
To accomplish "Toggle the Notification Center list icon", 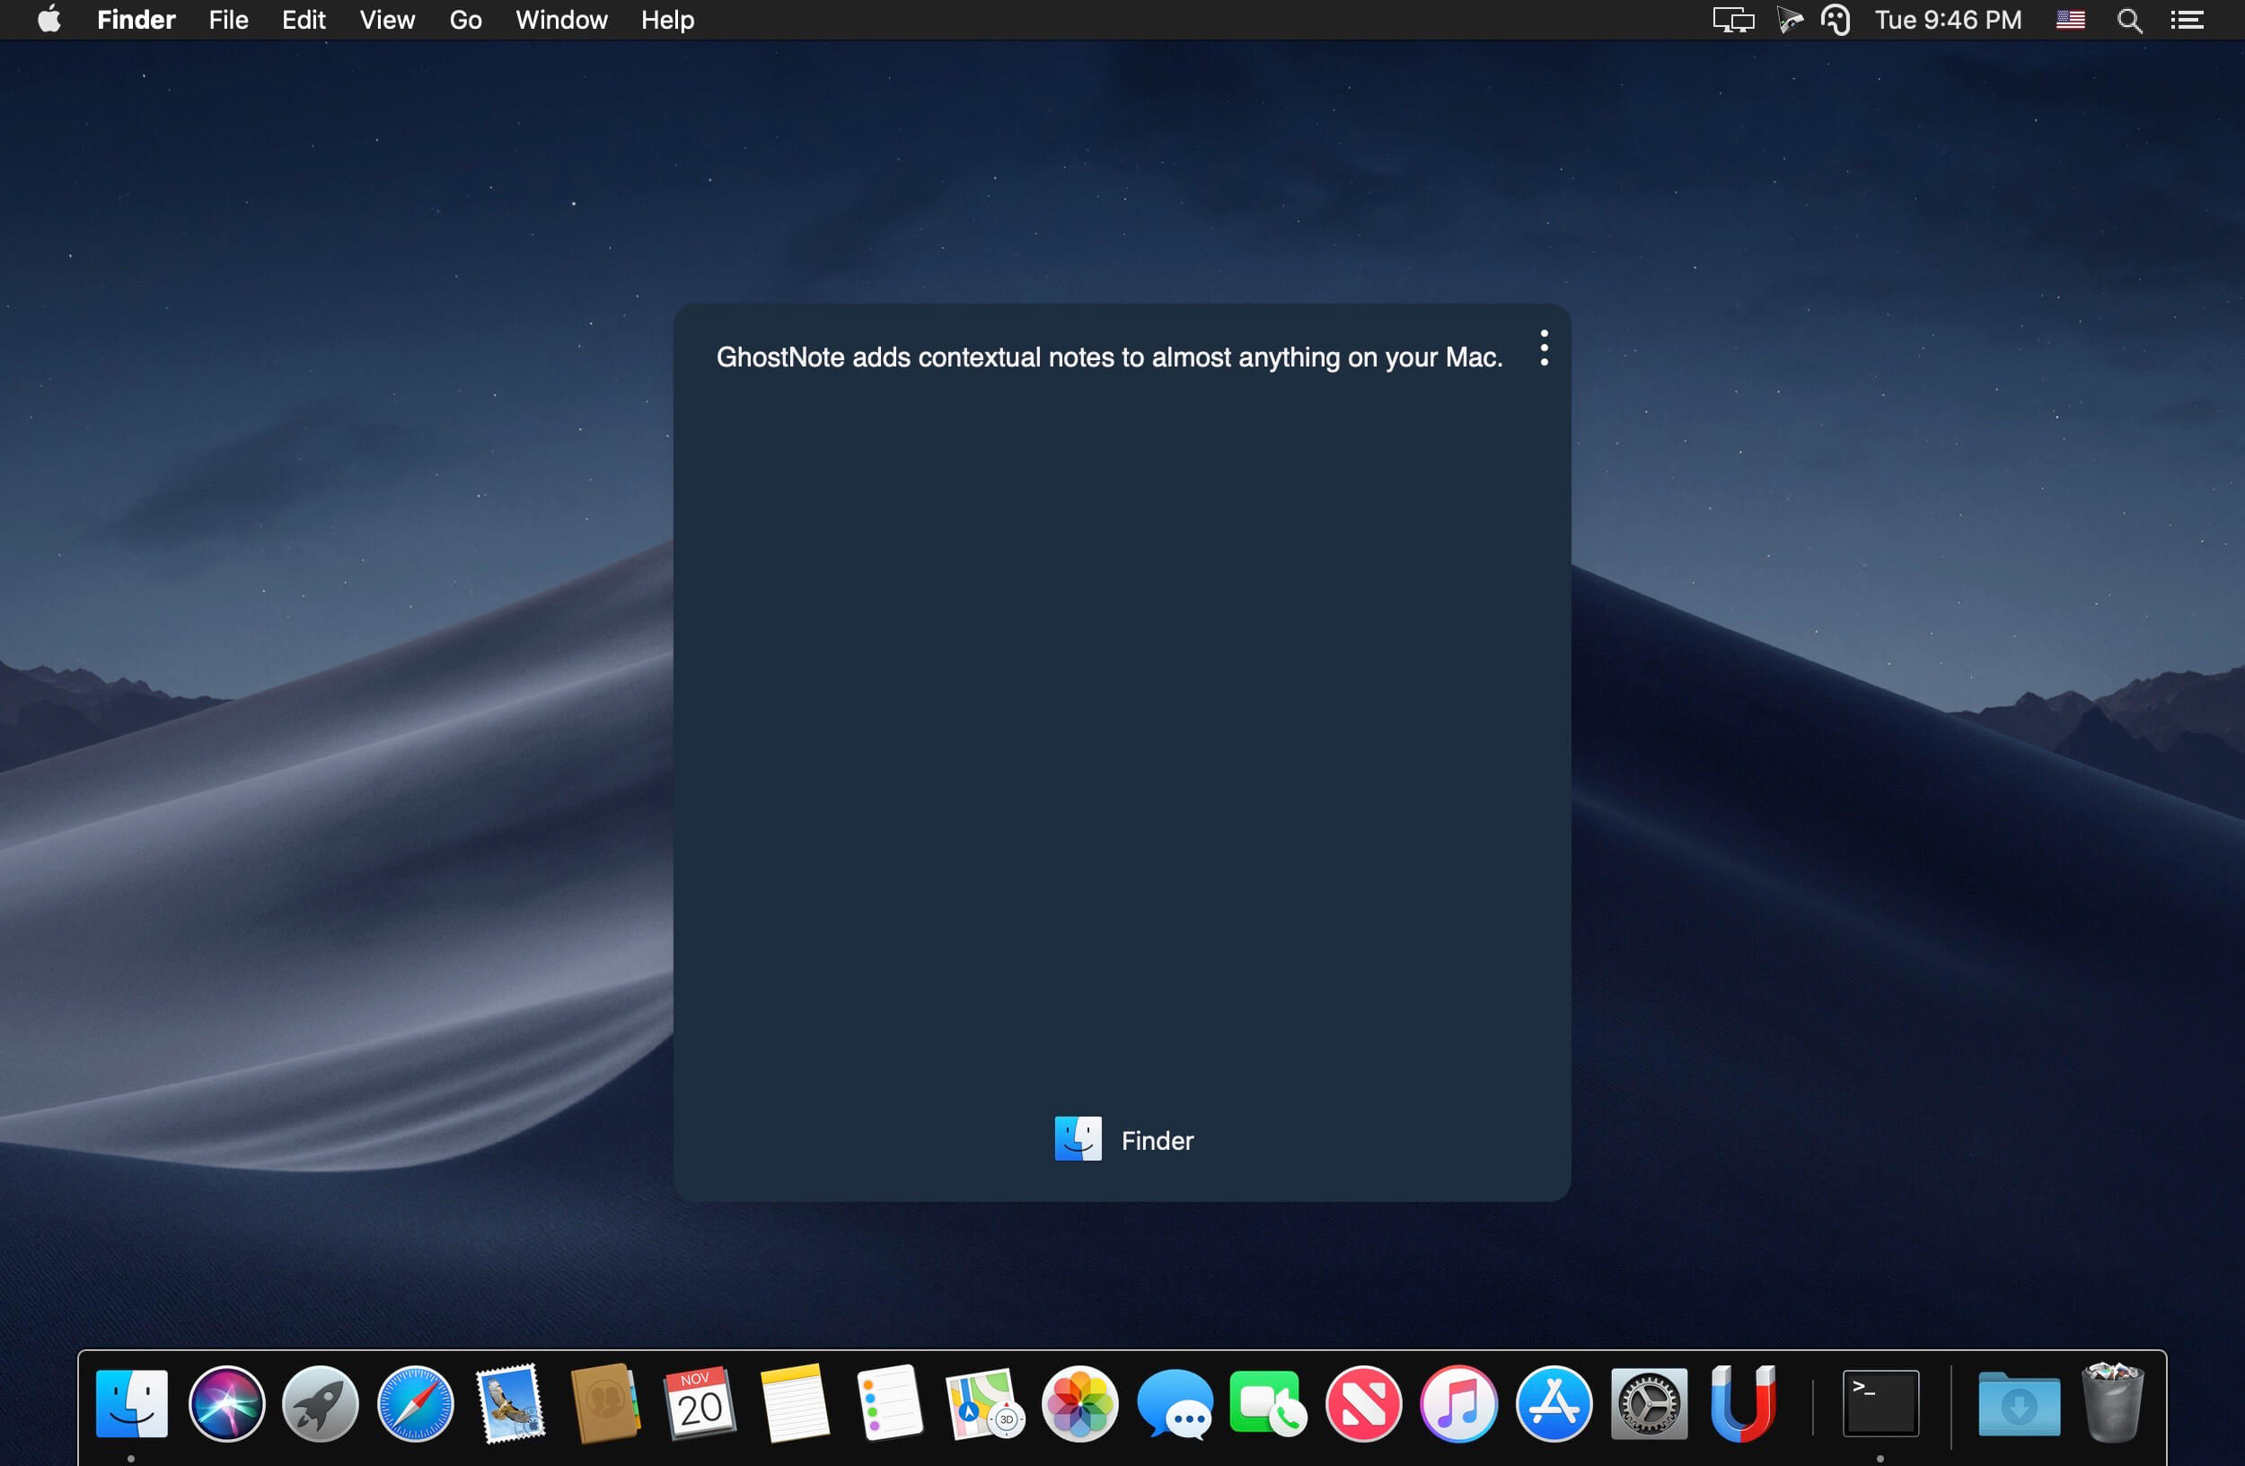I will [x=2187, y=20].
